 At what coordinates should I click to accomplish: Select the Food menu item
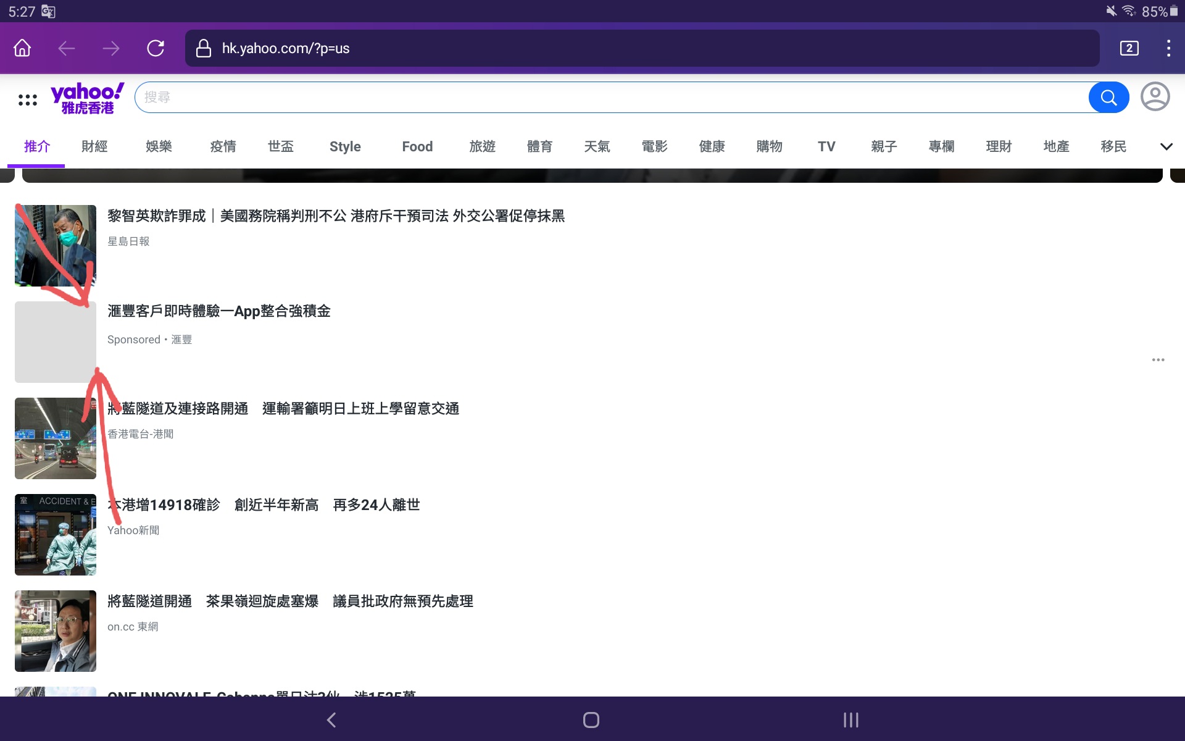pyautogui.click(x=417, y=146)
